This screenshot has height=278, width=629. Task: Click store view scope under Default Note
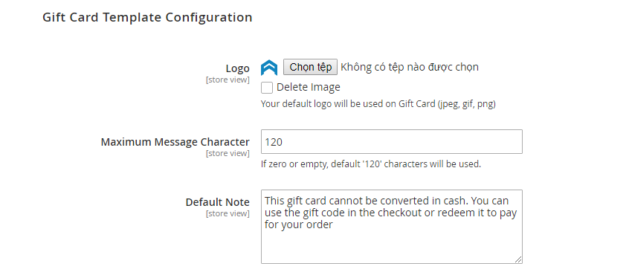coord(228,214)
